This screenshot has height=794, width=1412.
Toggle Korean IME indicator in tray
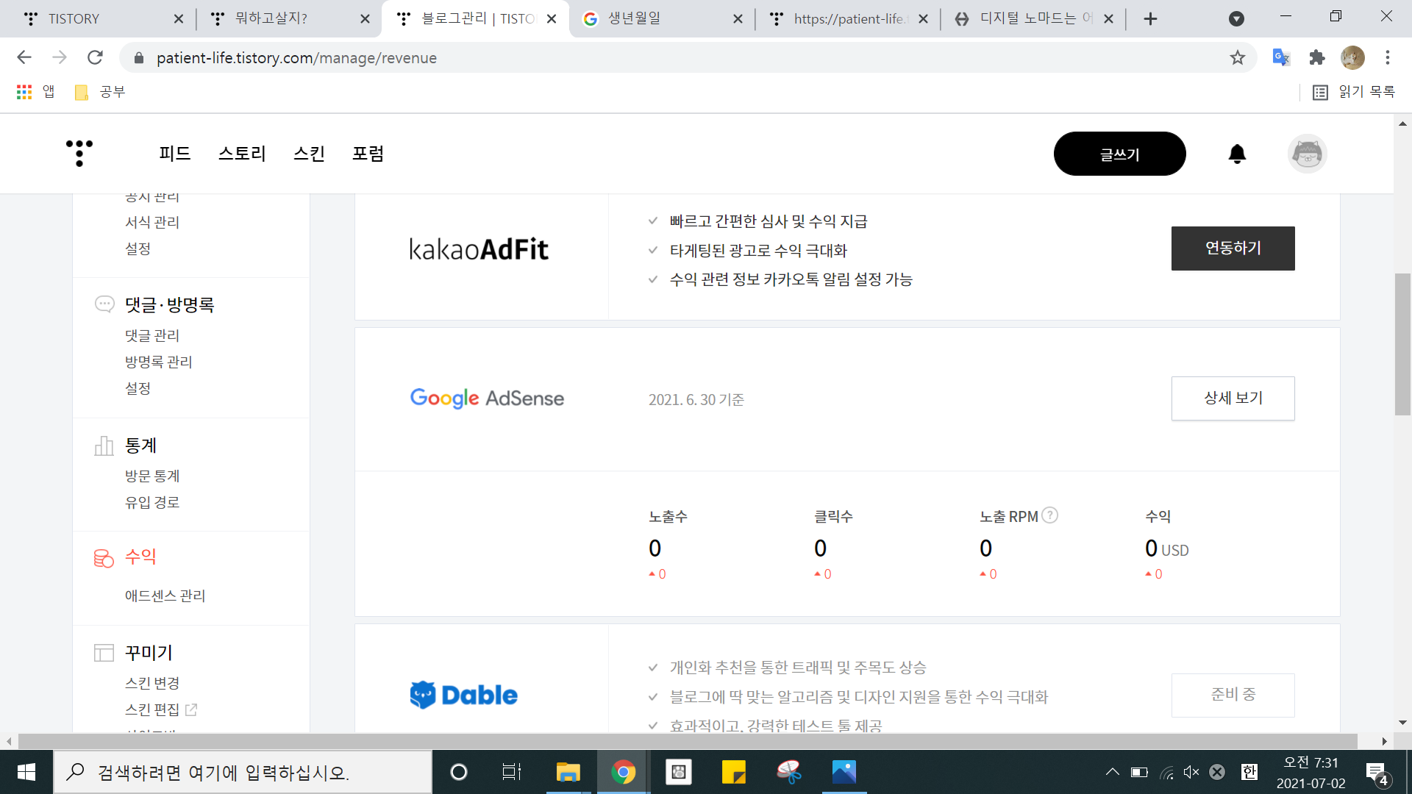[x=1249, y=772]
